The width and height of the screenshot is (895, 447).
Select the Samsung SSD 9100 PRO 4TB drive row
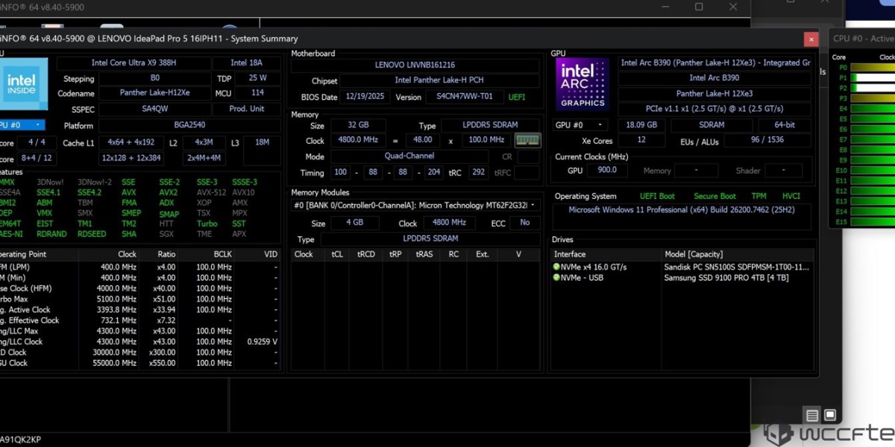point(726,278)
